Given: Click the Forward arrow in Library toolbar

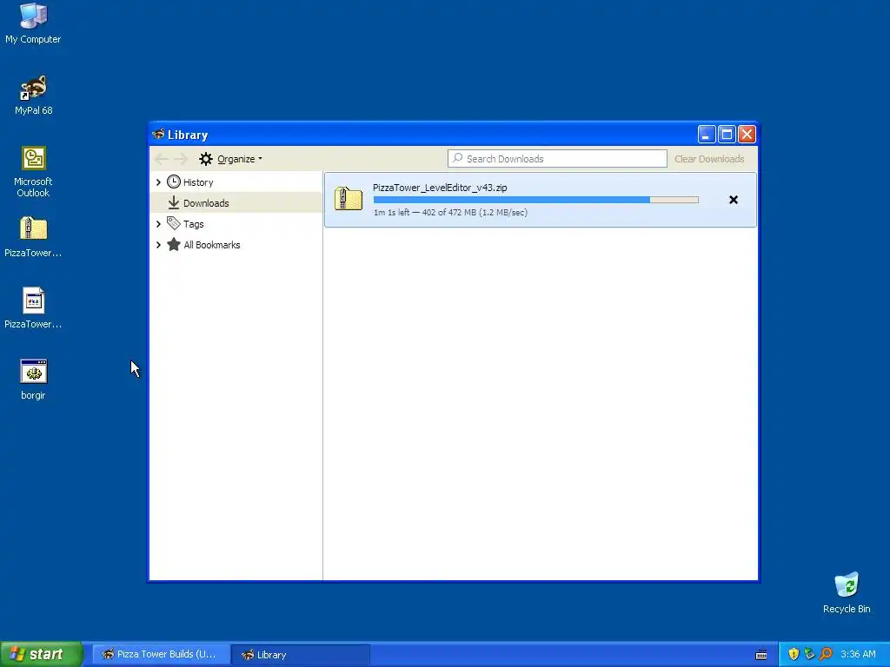Looking at the screenshot, I should click(181, 159).
